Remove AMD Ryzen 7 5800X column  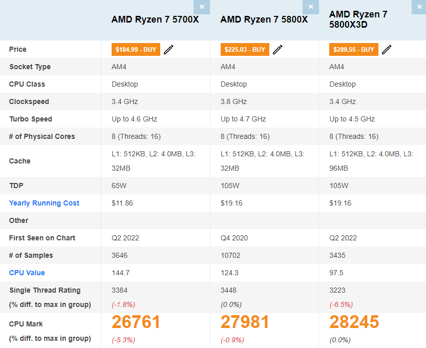[310, 7]
